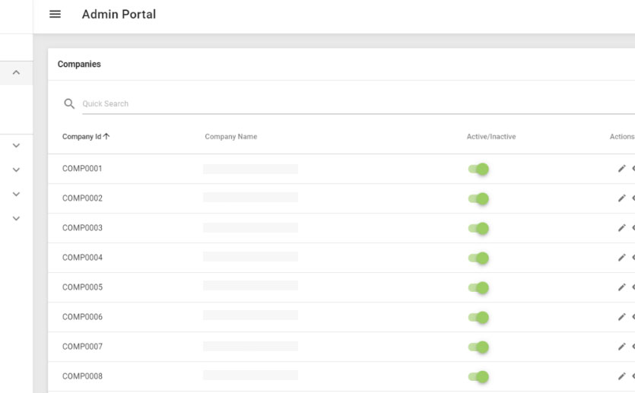
Task: Expand the first collapsed sidebar section
Action: click(16, 145)
